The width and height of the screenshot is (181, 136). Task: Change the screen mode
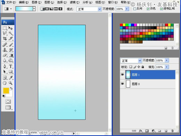[x=8, y=107]
